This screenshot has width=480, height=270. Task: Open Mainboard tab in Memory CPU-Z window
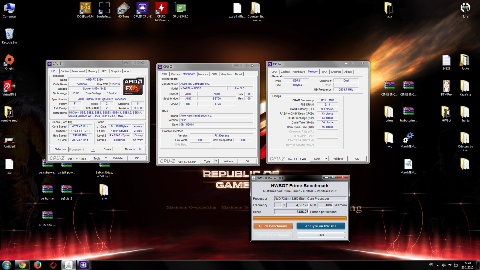(x=298, y=72)
